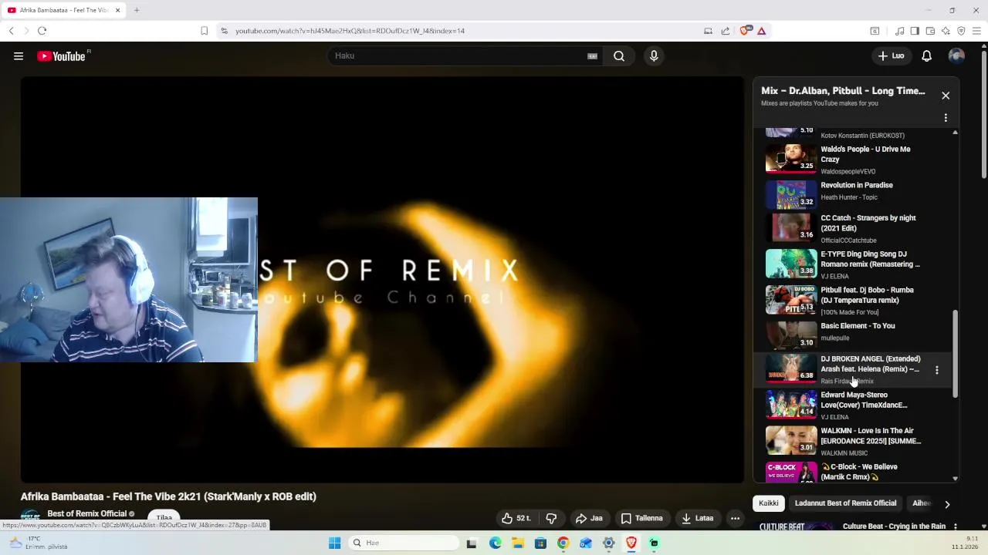
Task: Open Culture Beat - Crying in the Rain
Action: point(894,526)
